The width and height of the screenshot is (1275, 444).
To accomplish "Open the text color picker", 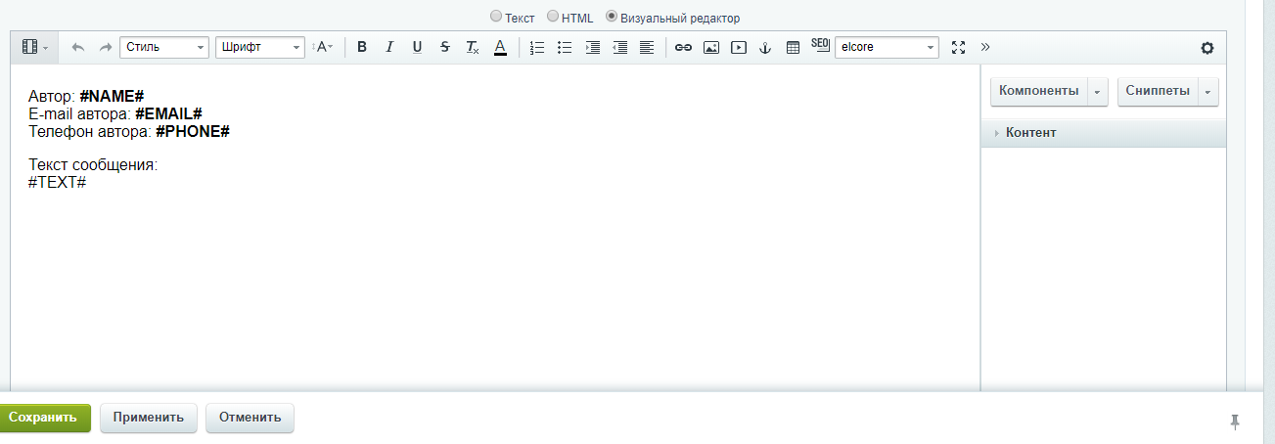I will [500, 47].
